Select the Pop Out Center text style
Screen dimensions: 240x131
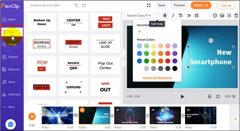(x=105, y=66)
